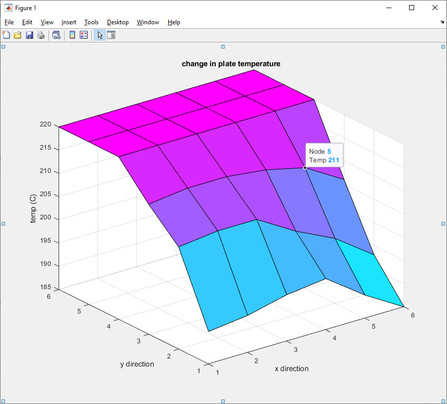Open the Help menu
This screenshot has height=404, width=447.
pyautogui.click(x=174, y=22)
